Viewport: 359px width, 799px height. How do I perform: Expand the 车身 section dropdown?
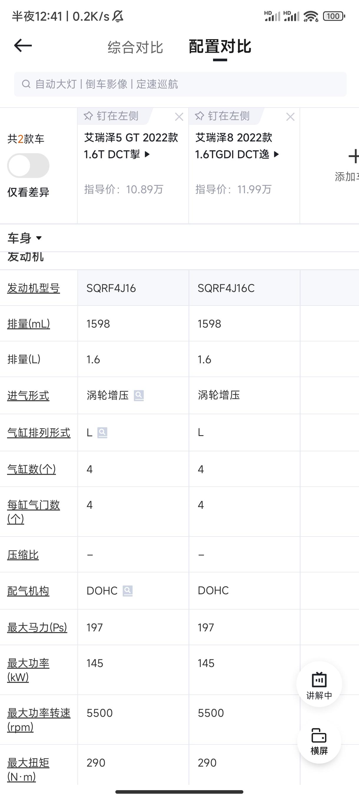click(25, 238)
